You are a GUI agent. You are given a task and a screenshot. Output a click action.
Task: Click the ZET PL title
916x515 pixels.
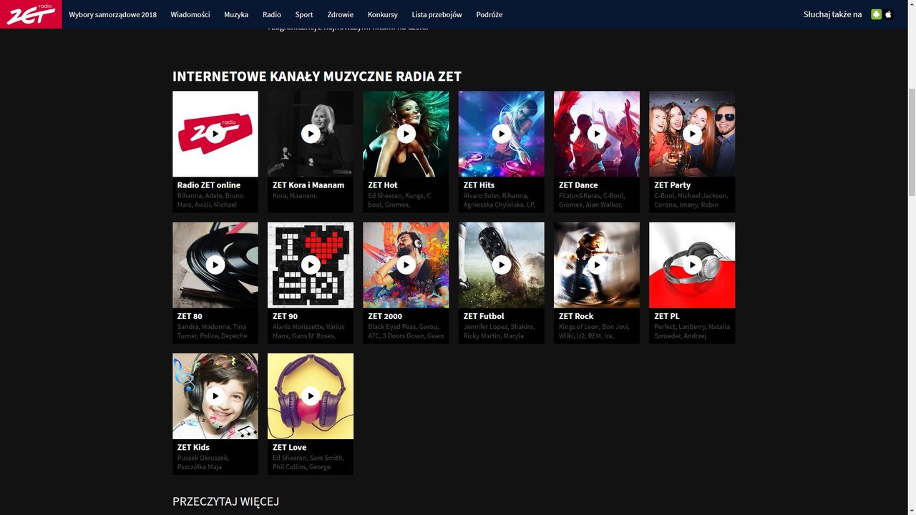(x=667, y=316)
